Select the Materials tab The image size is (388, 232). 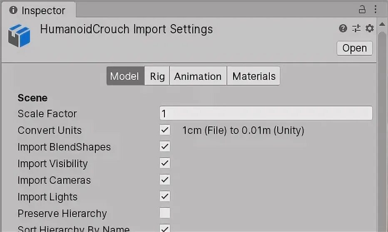[254, 76]
